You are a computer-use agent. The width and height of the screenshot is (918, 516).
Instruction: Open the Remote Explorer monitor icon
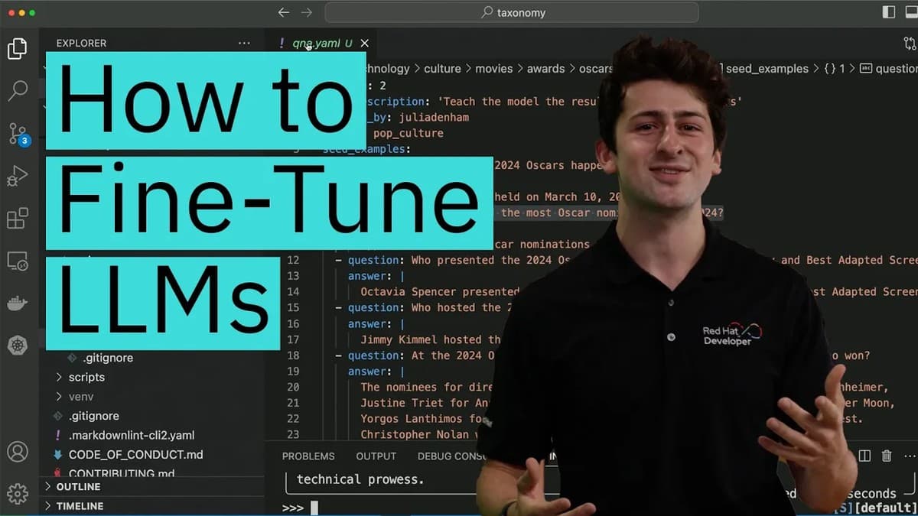pos(17,261)
